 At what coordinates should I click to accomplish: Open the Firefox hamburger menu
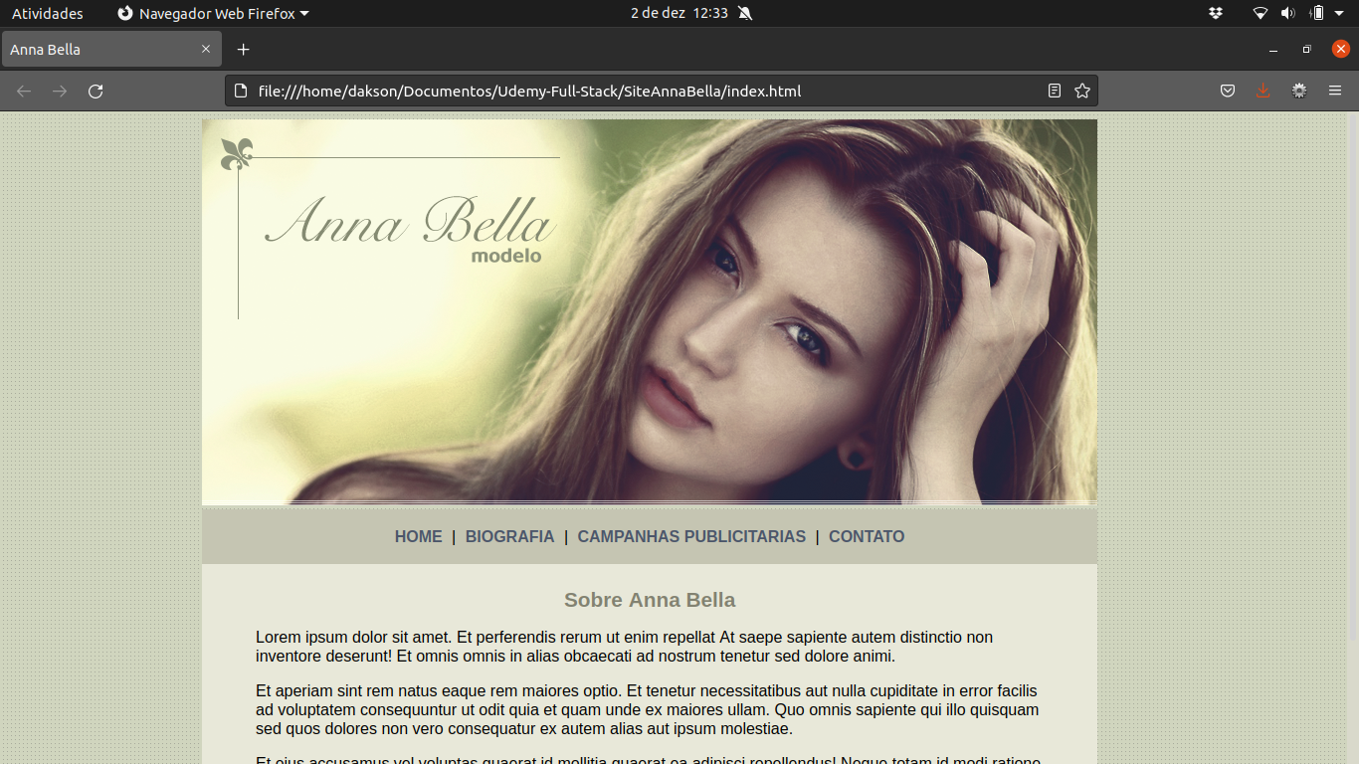point(1335,91)
